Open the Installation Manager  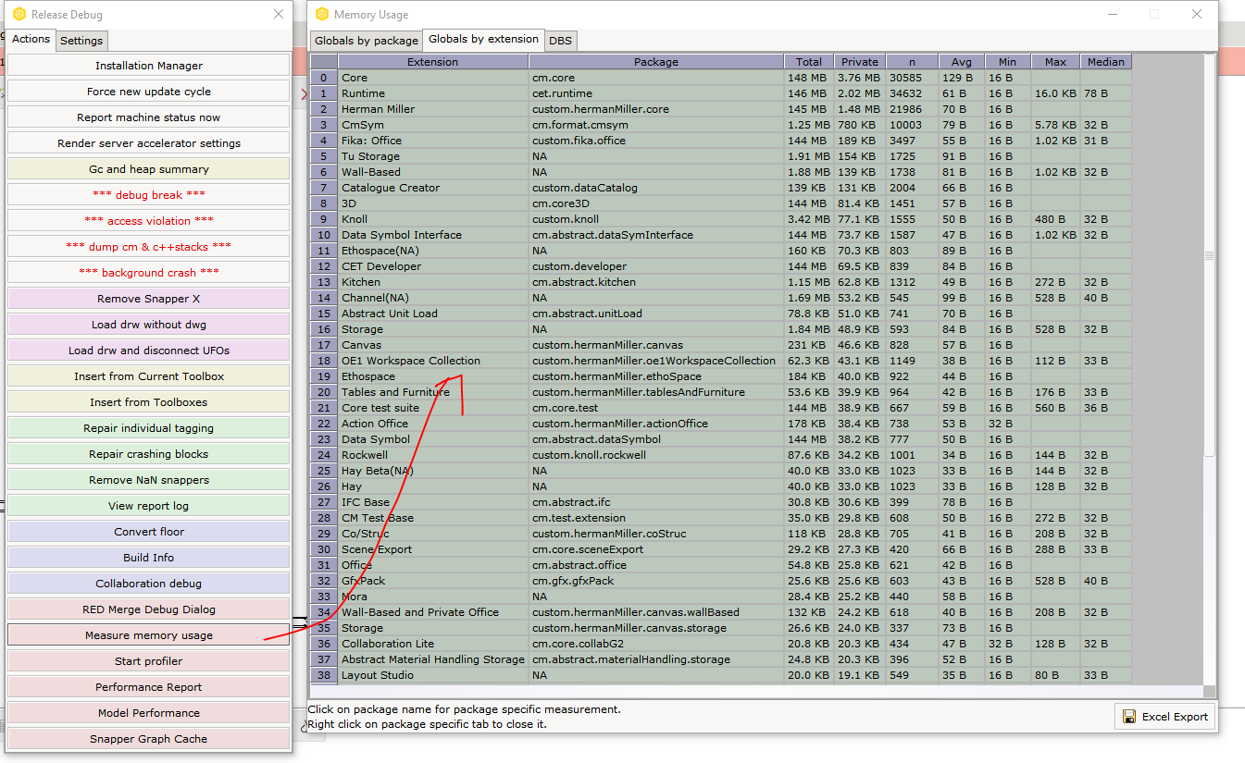149,66
